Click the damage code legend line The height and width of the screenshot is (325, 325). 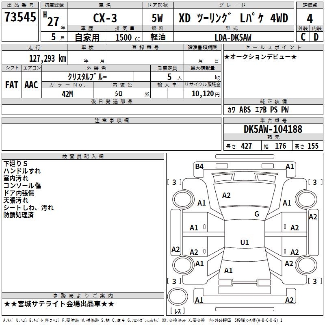[x=143, y=320]
